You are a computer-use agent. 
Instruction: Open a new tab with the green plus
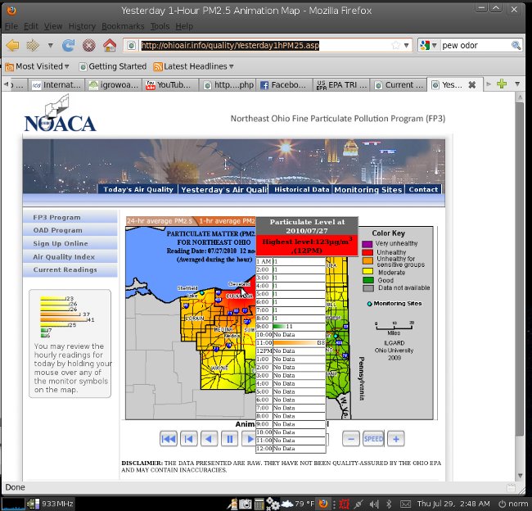[x=502, y=84]
